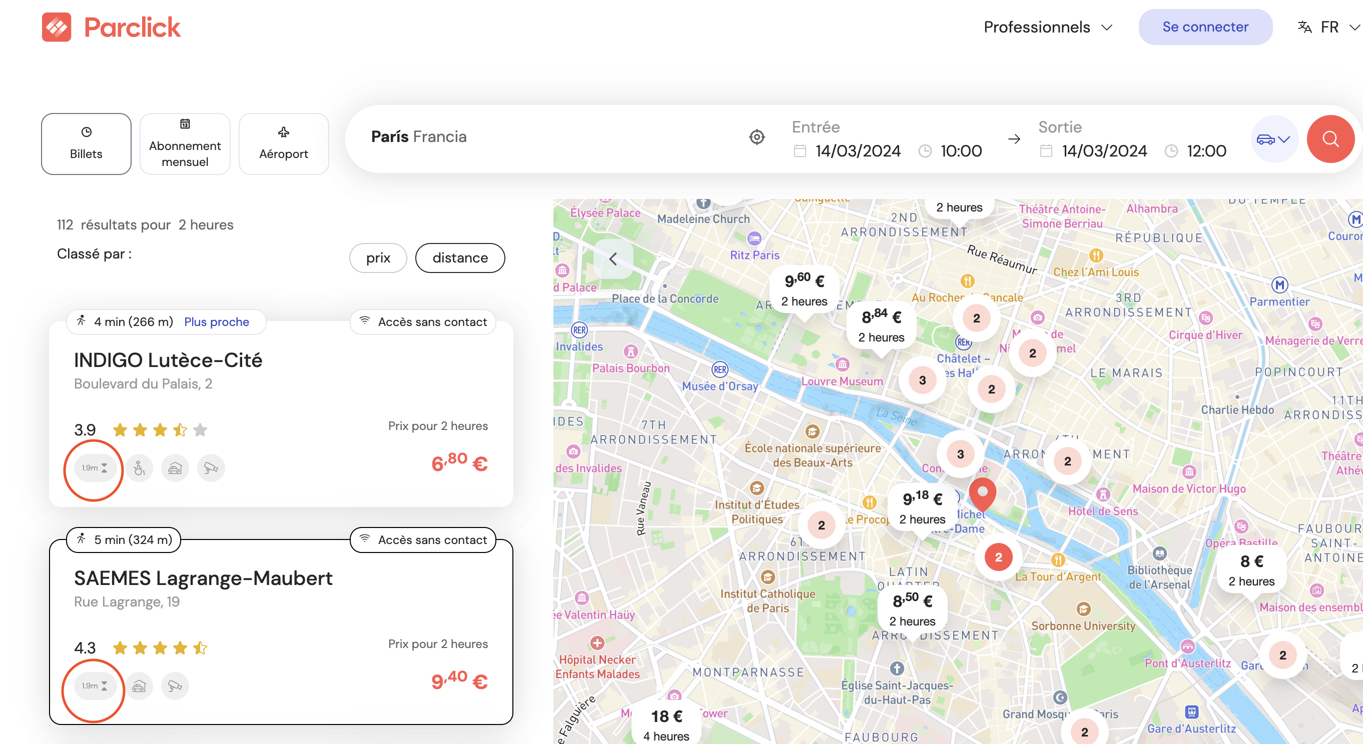The width and height of the screenshot is (1363, 744).
Task: Open the FR language selector
Action: point(1328,27)
